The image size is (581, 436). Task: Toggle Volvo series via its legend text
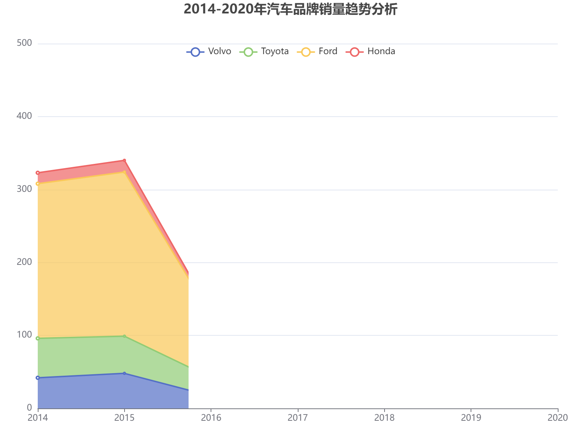[219, 51]
